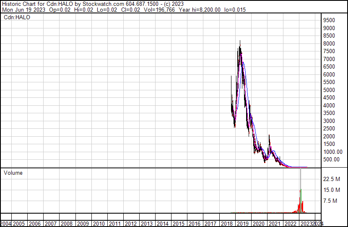Image resolution: width=348 pixels, height=227 pixels.
Task: Click the 500.00 price level label
Action: [x=331, y=160]
